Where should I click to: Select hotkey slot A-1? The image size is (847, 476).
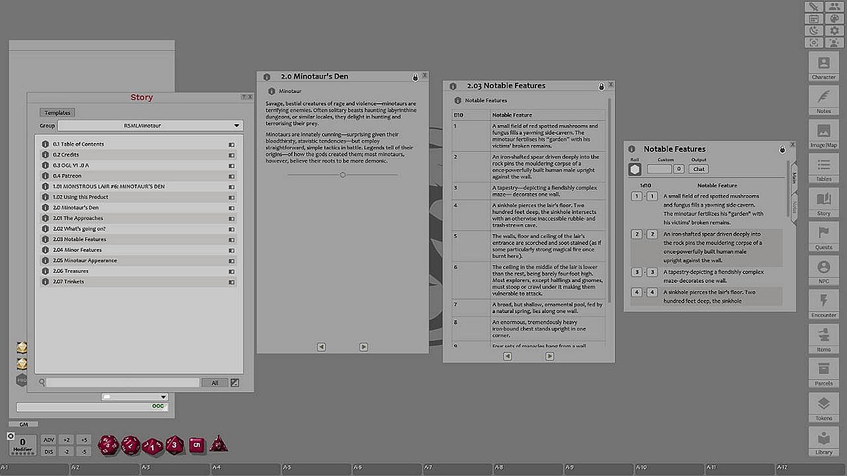coord(35,468)
